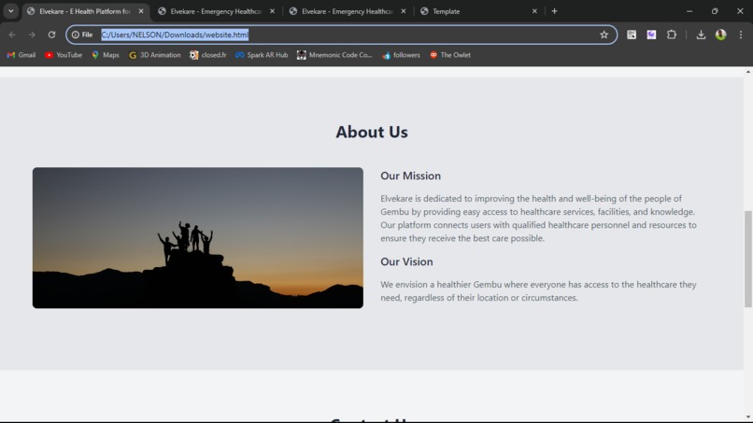Open the YouTube bookmark
The image size is (753, 423).
point(64,55)
